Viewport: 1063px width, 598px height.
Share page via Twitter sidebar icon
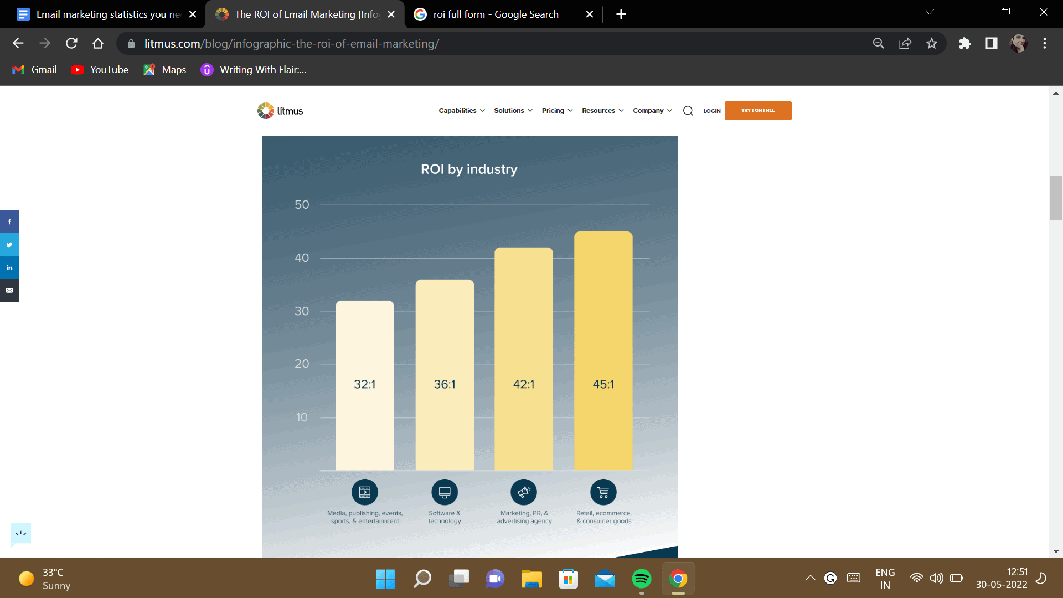(9, 245)
